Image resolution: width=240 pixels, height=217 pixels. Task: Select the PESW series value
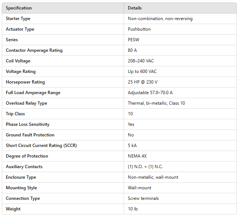point(133,40)
